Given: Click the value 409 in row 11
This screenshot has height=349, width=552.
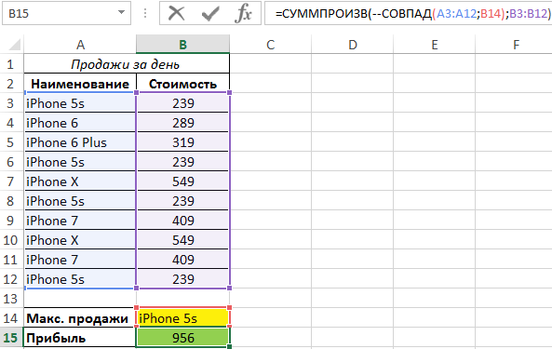Looking at the screenshot, I should click(183, 260).
